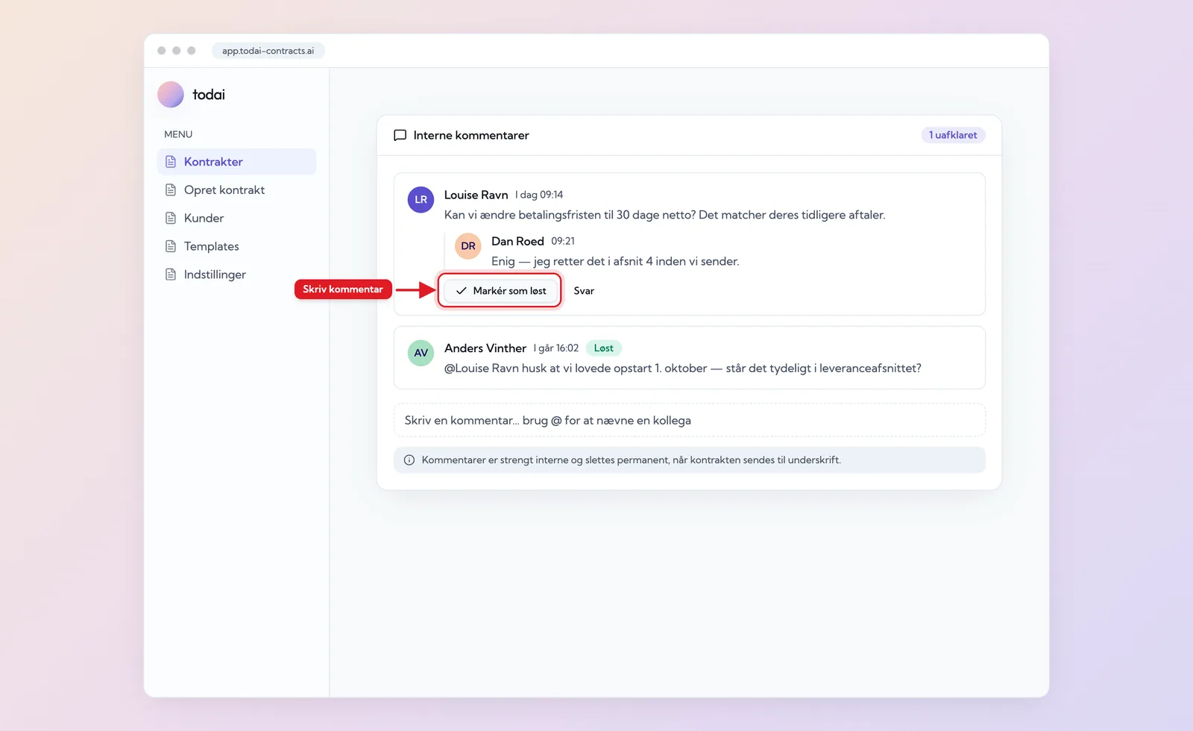Click the Templates document icon
The image size is (1193, 731).
click(171, 246)
